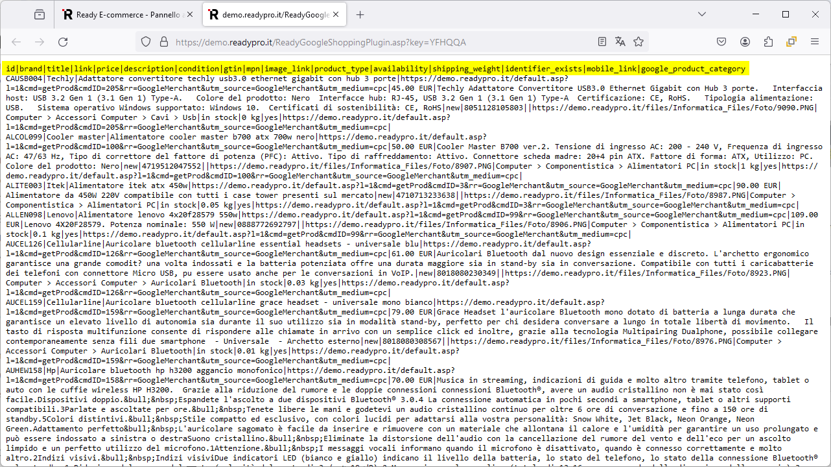Image resolution: width=831 pixels, height=467 pixels.
Task: Select the demo.readypro.it ReadyGoogle tab
Action: click(x=273, y=14)
